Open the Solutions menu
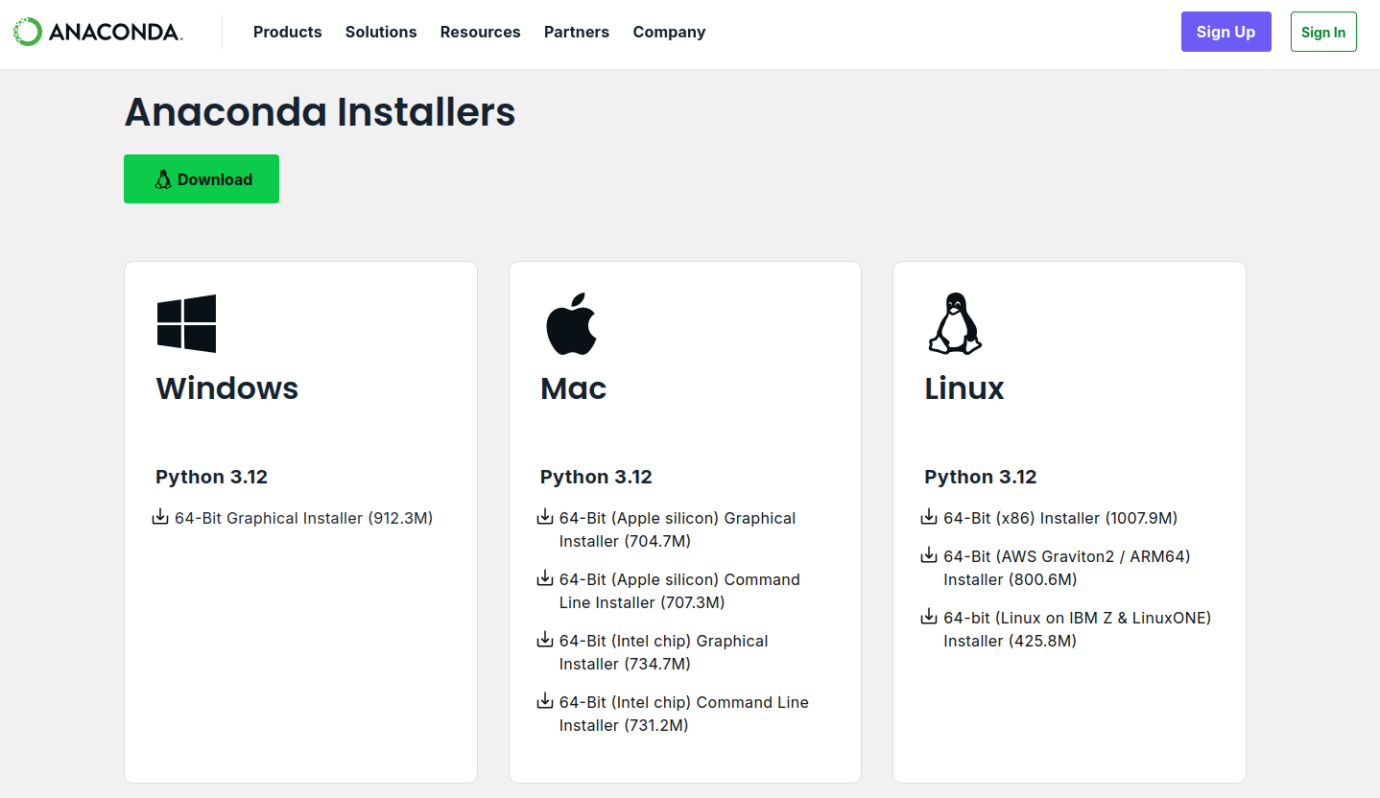The width and height of the screenshot is (1380, 798). [381, 32]
